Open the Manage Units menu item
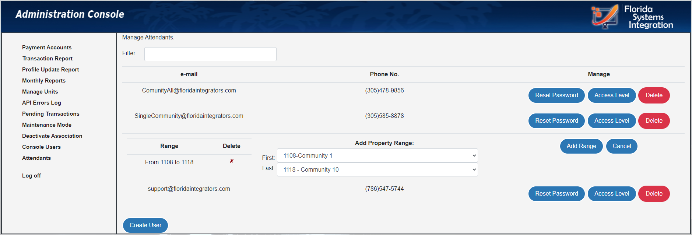This screenshot has width=692, height=235. (x=40, y=92)
